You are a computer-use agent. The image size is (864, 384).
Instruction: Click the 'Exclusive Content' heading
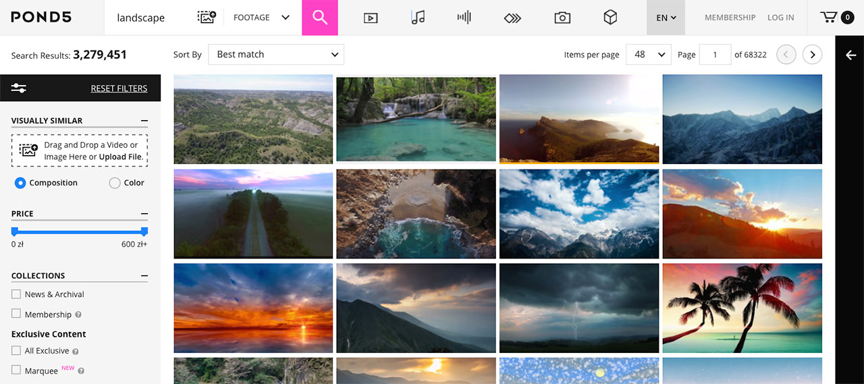(x=49, y=334)
